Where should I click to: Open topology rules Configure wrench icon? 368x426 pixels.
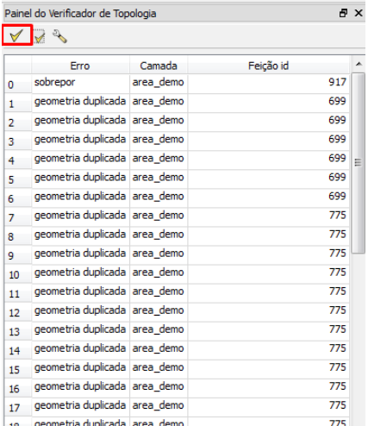pos(59,36)
